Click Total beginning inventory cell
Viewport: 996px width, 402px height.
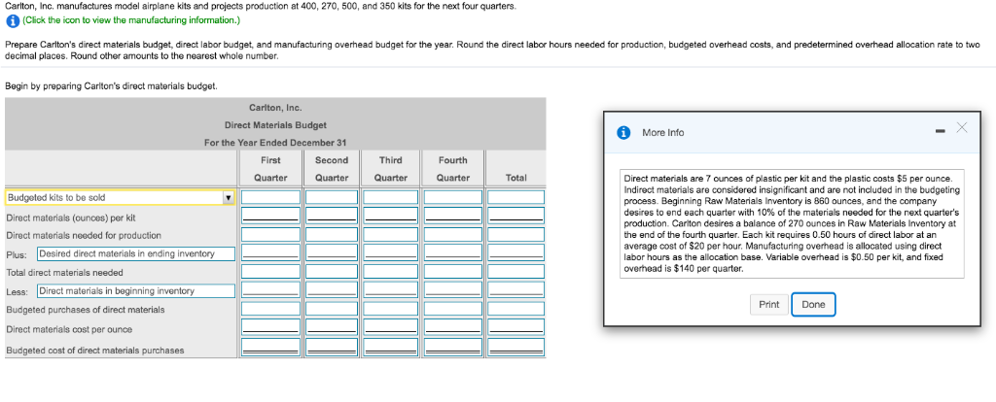(516, 289)
